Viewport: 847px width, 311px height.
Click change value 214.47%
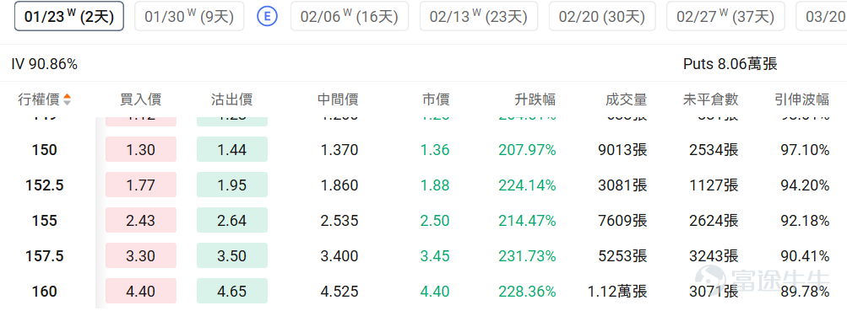pyautogui.click(x=527, y=221)
